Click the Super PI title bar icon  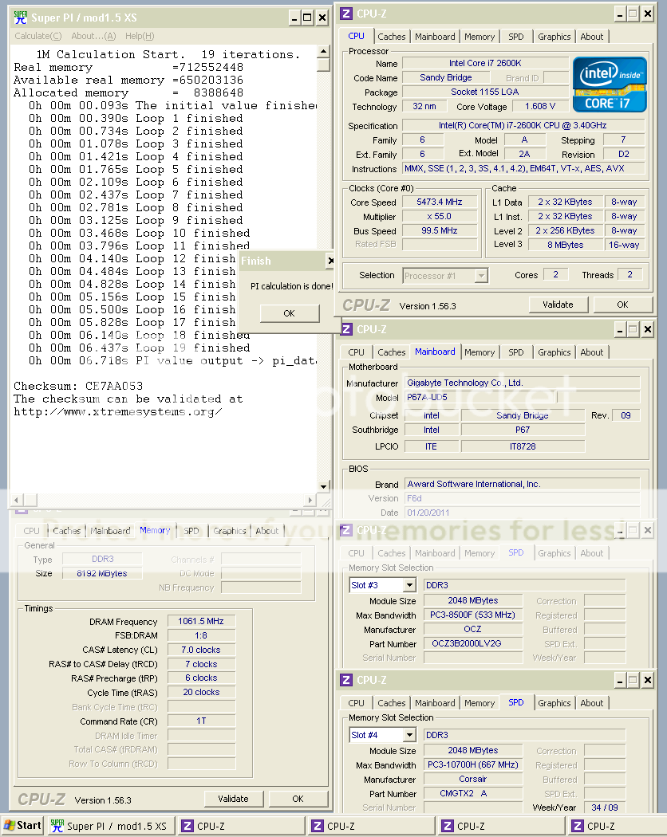[21, 18]
